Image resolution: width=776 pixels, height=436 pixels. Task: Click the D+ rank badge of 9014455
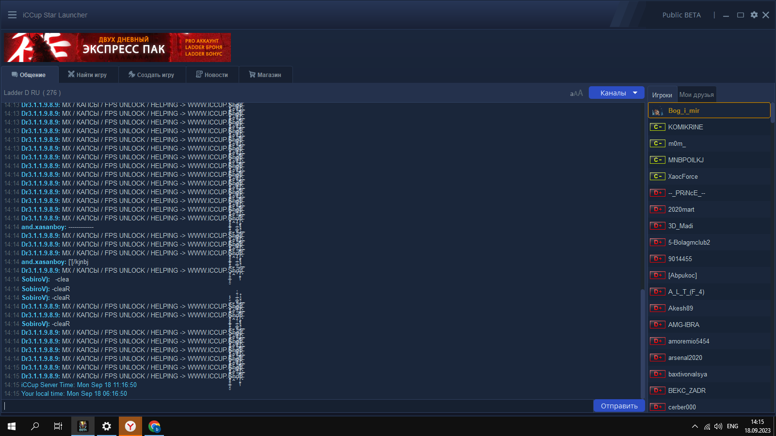[x=658, y=259]
